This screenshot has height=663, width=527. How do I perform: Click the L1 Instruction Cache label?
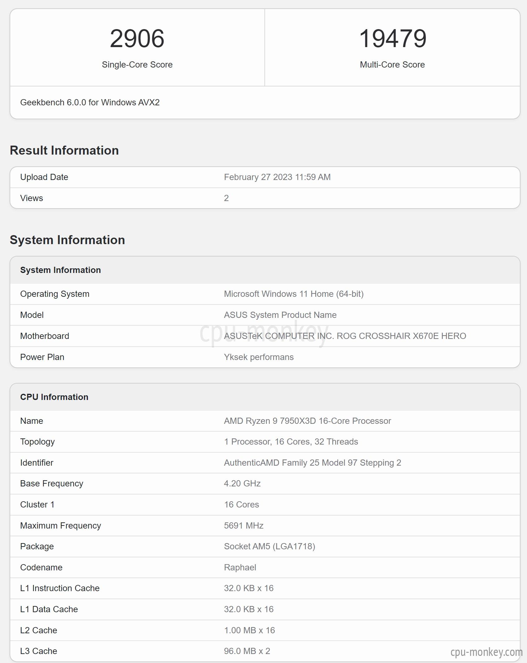pos(60,588)
